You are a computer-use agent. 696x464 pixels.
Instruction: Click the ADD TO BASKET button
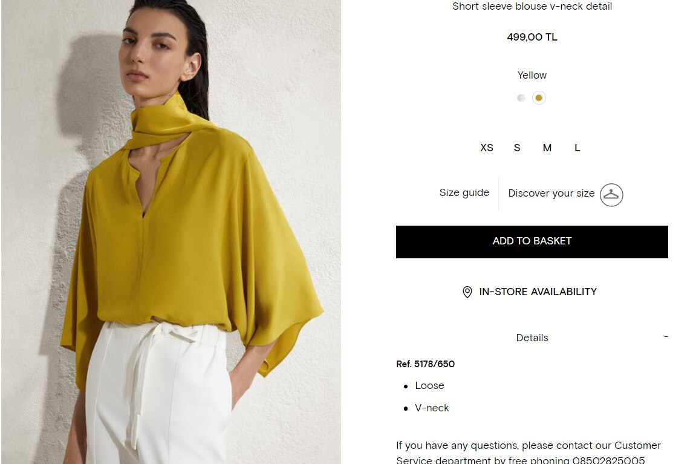tap(532, 242)
